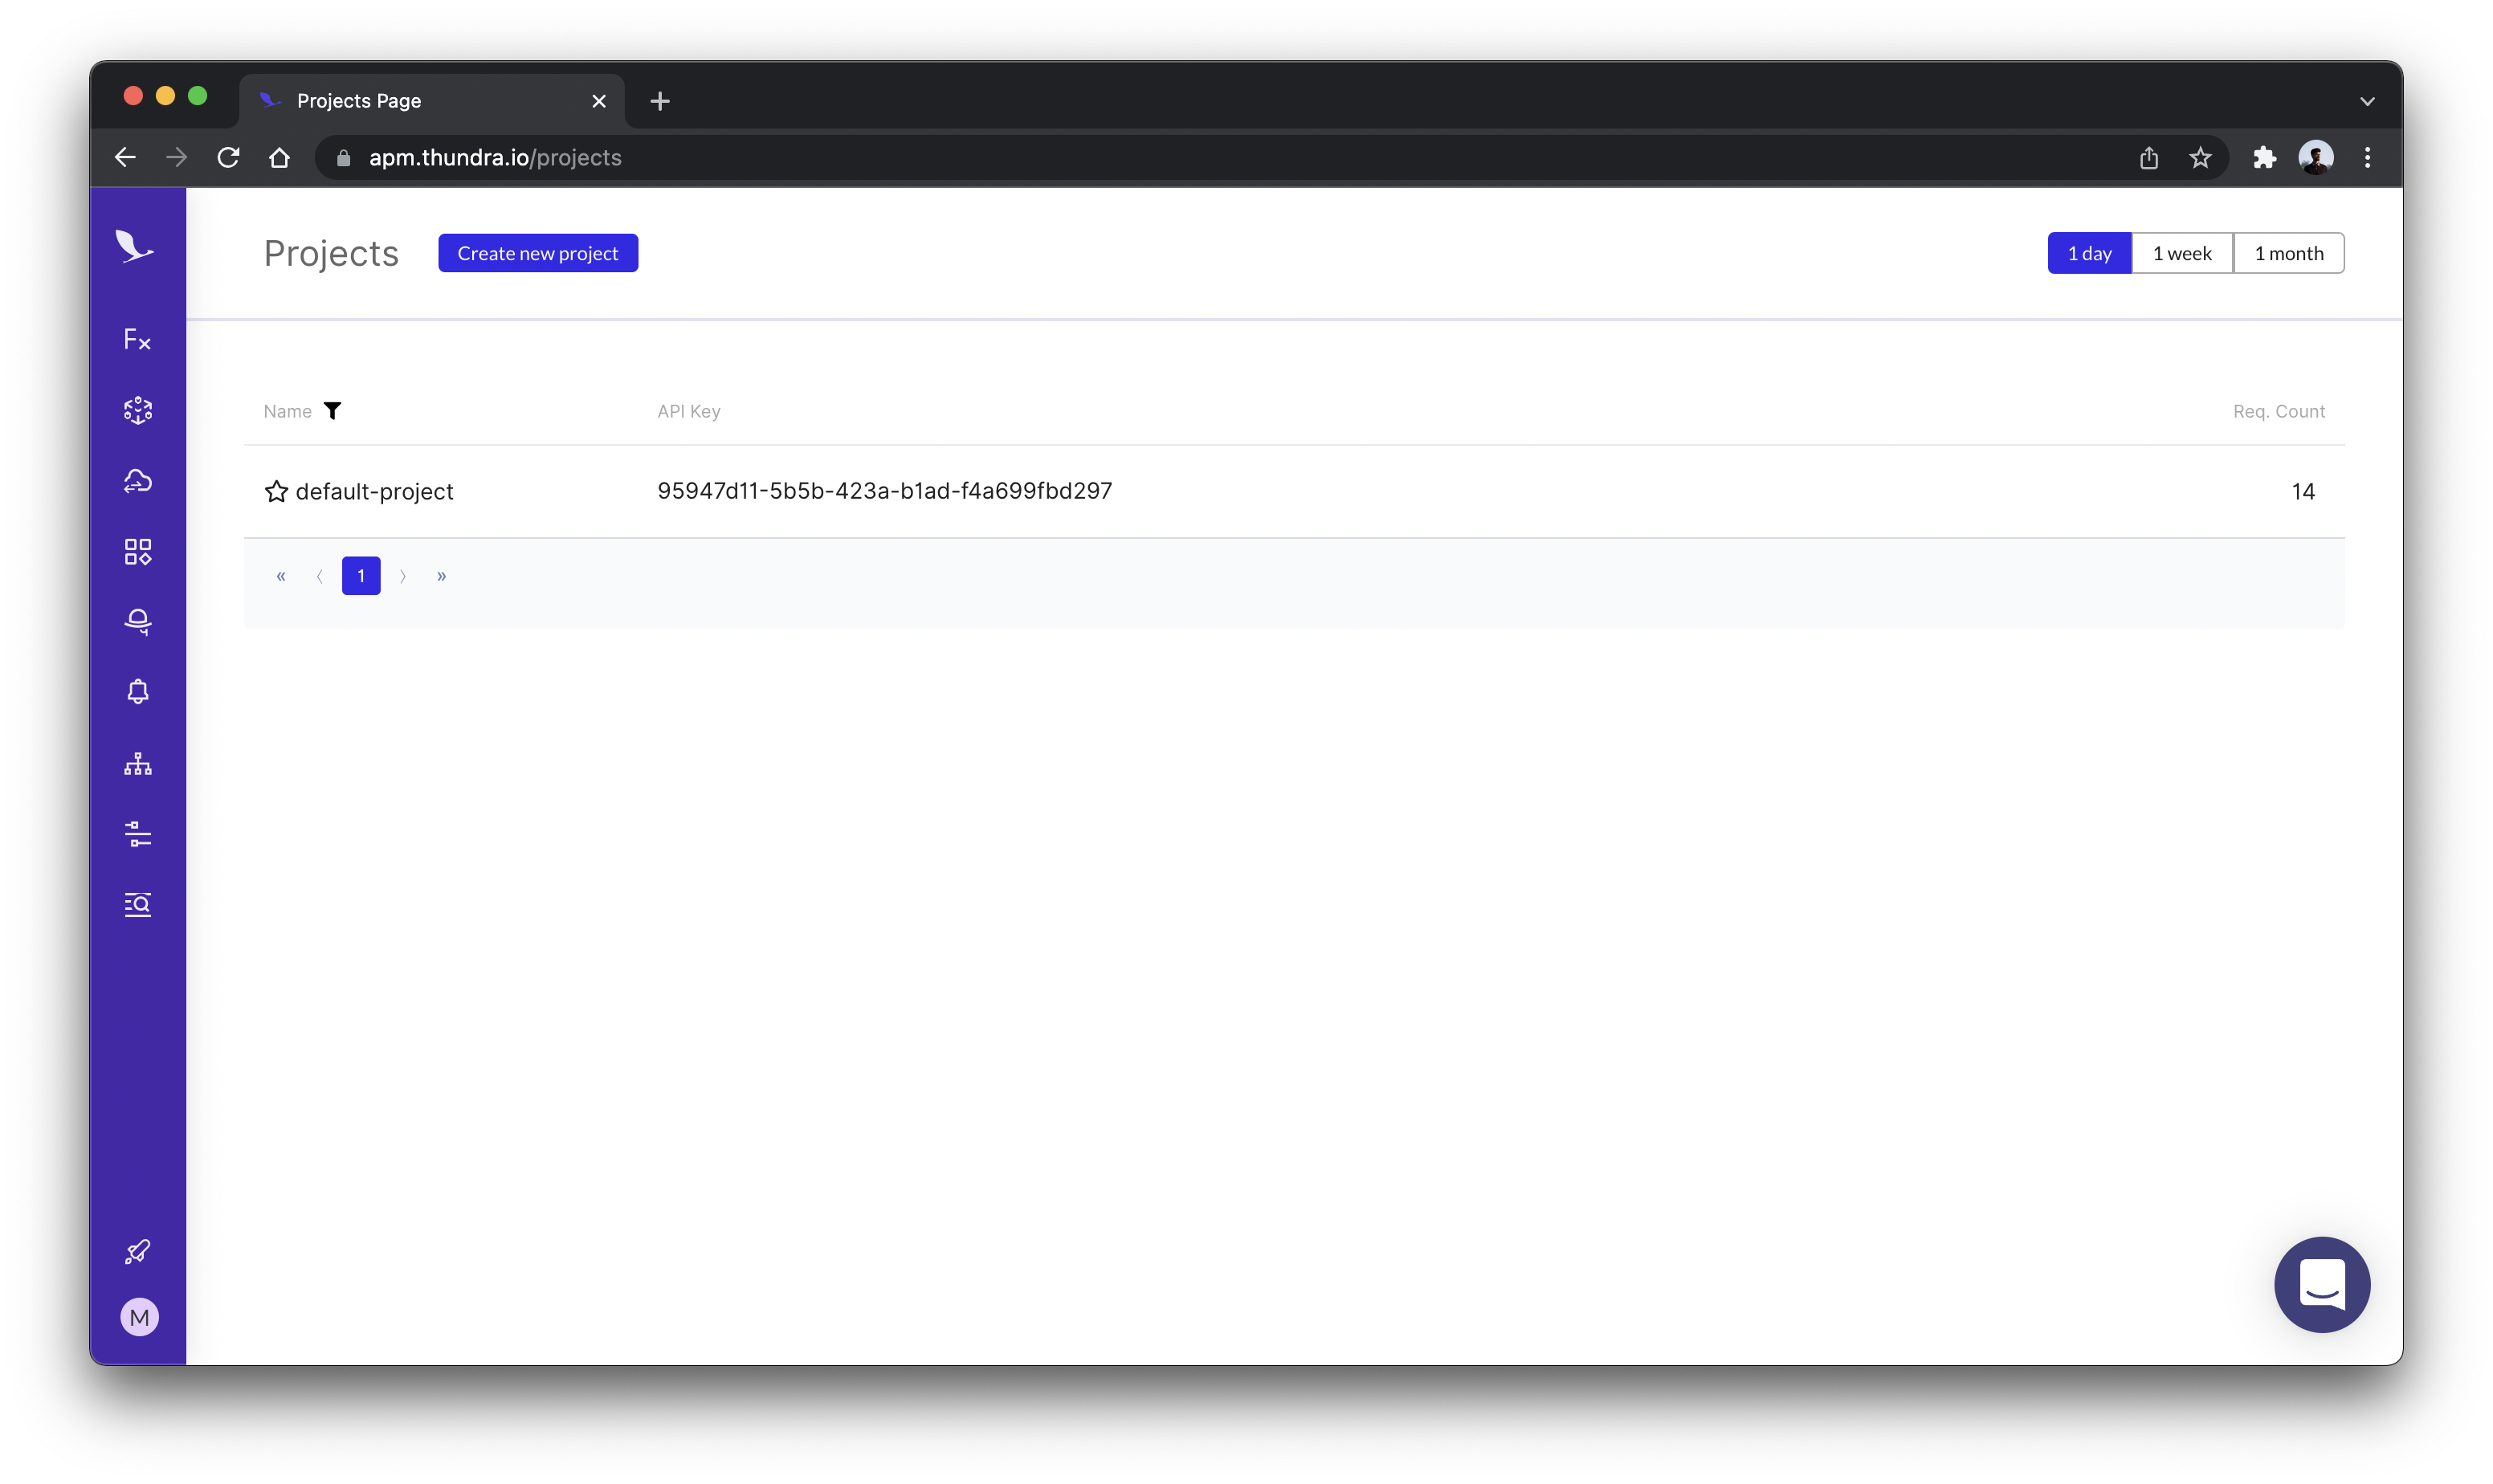Open the Dashboard/widgets icon
The width and height of the screenshot is (2493, 1484).
tap(138, 551)
